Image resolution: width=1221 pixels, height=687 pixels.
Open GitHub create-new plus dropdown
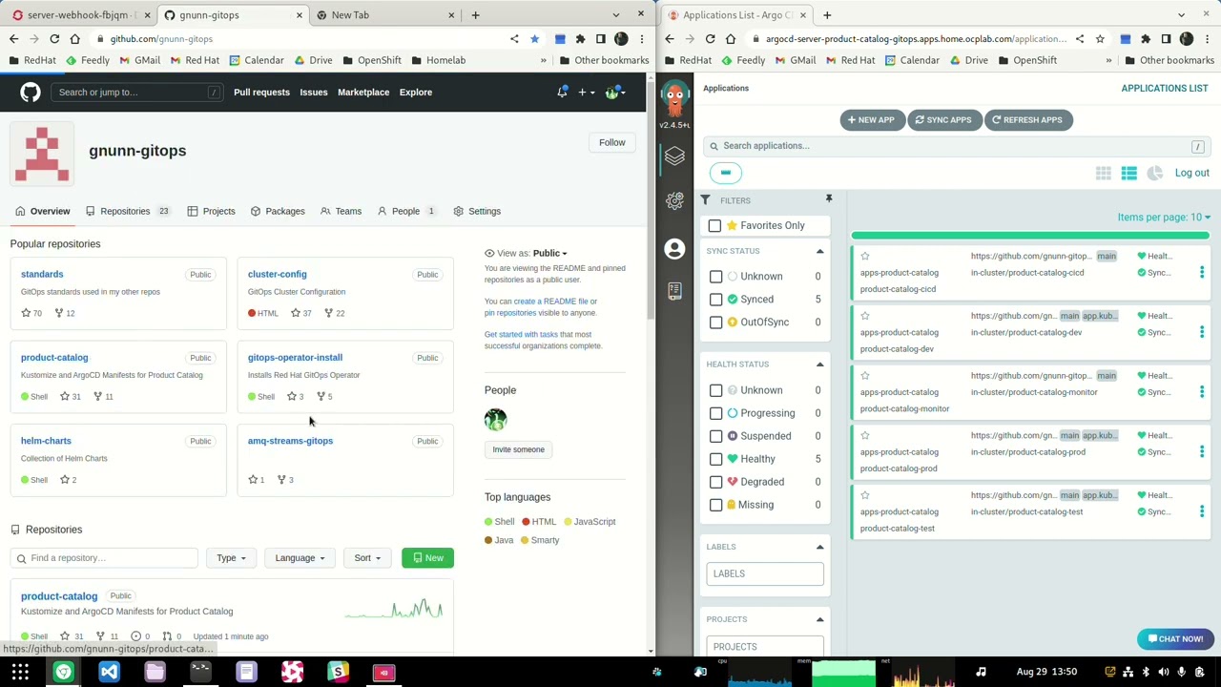tap(586, 92)
